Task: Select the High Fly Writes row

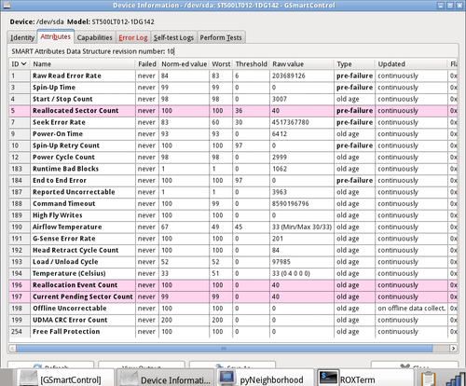Action: tap(233, 215)
